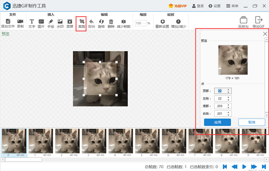Decrease the 右侧 right value stepper
This screenshot has height=171, width=269.
[x=228, y=115]
